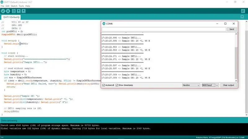The height and width of the screenshot is (139, 248).
Task: Click the Clear output button
Action: point(228,85)
